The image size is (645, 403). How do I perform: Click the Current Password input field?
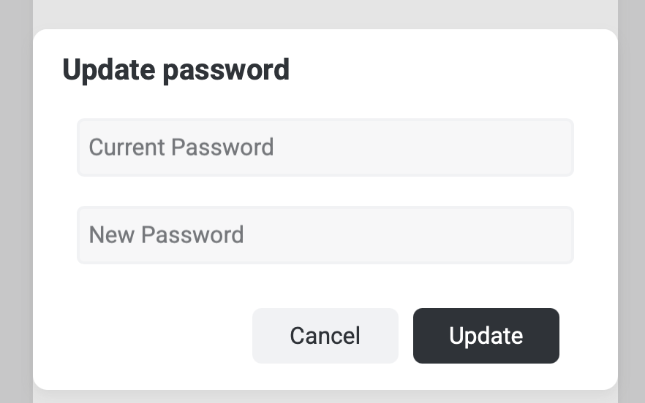325,147
